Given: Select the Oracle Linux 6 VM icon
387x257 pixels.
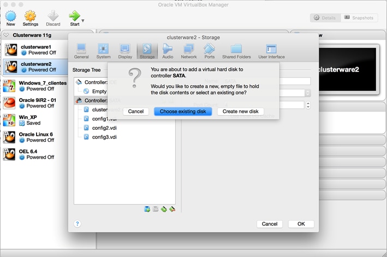Looking at the screenshot, I should tap(9, 137).
